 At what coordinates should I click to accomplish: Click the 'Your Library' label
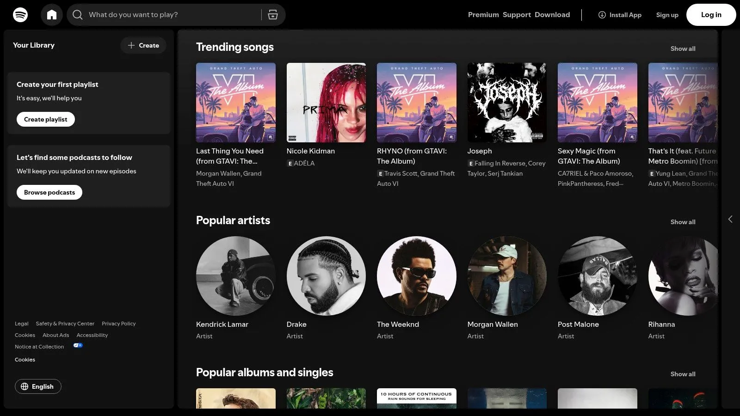(34, 45)
